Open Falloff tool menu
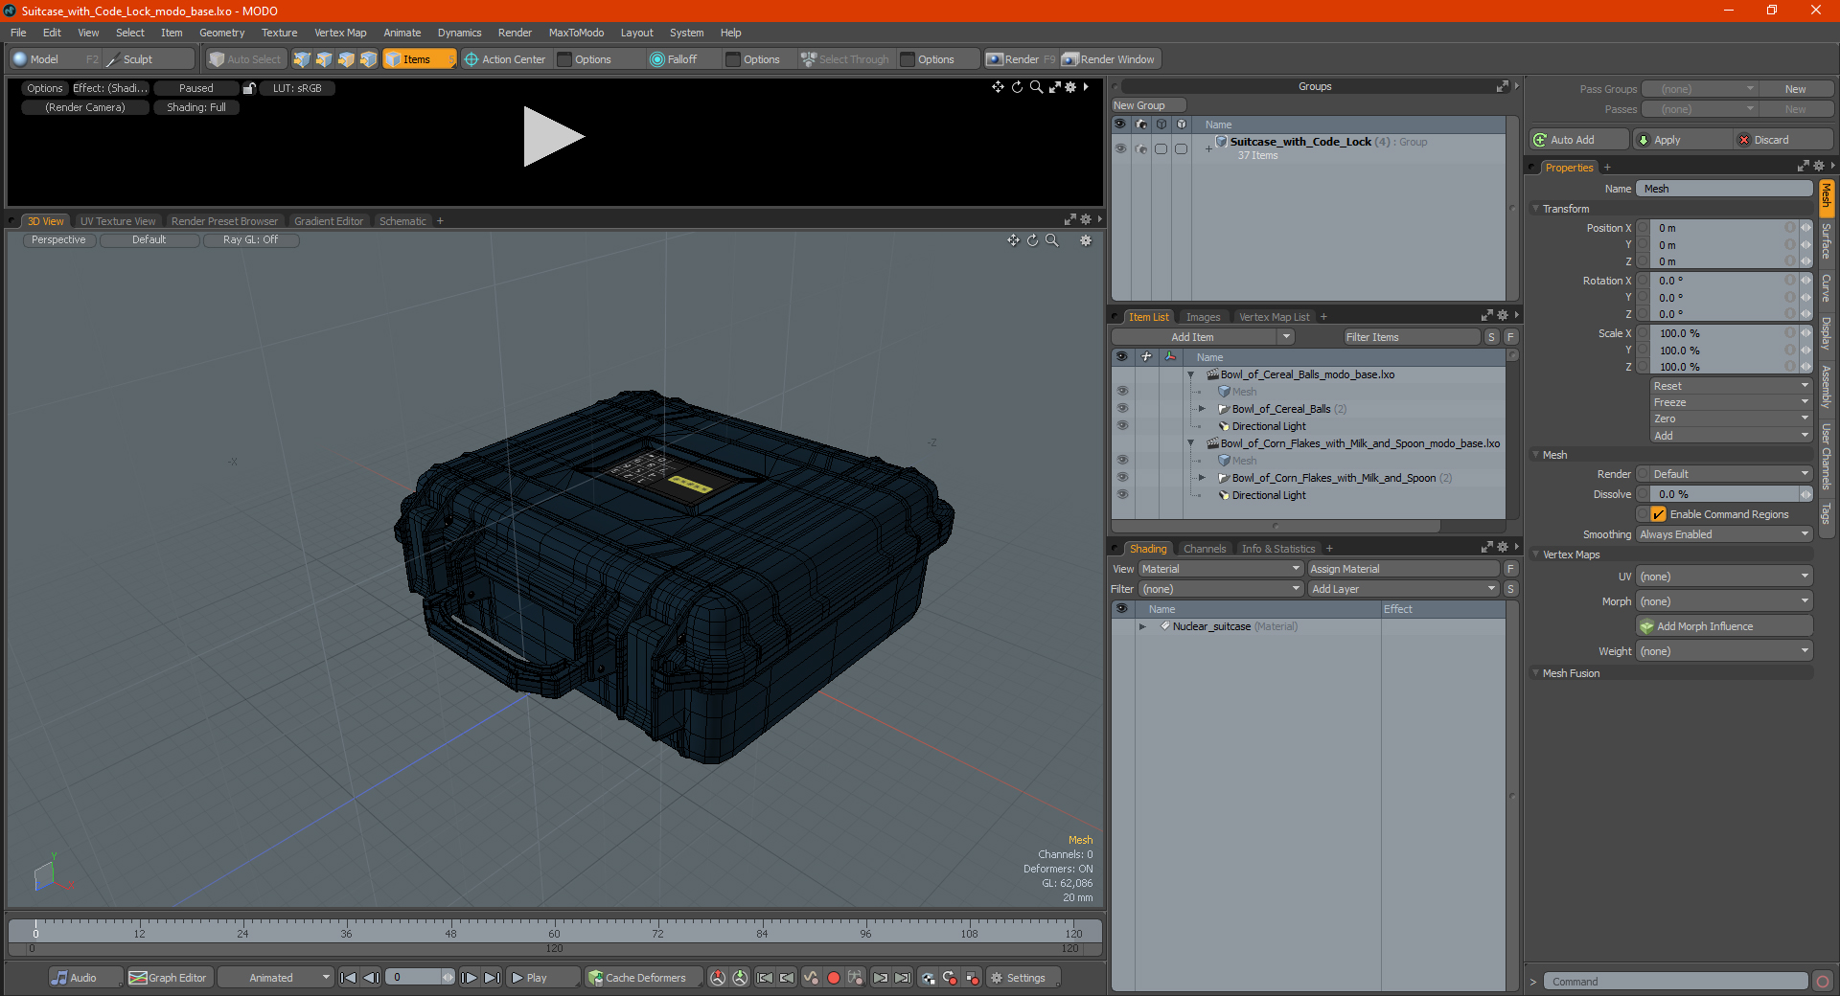Viewport: 1840px width, 996px height. click(674, 59)
